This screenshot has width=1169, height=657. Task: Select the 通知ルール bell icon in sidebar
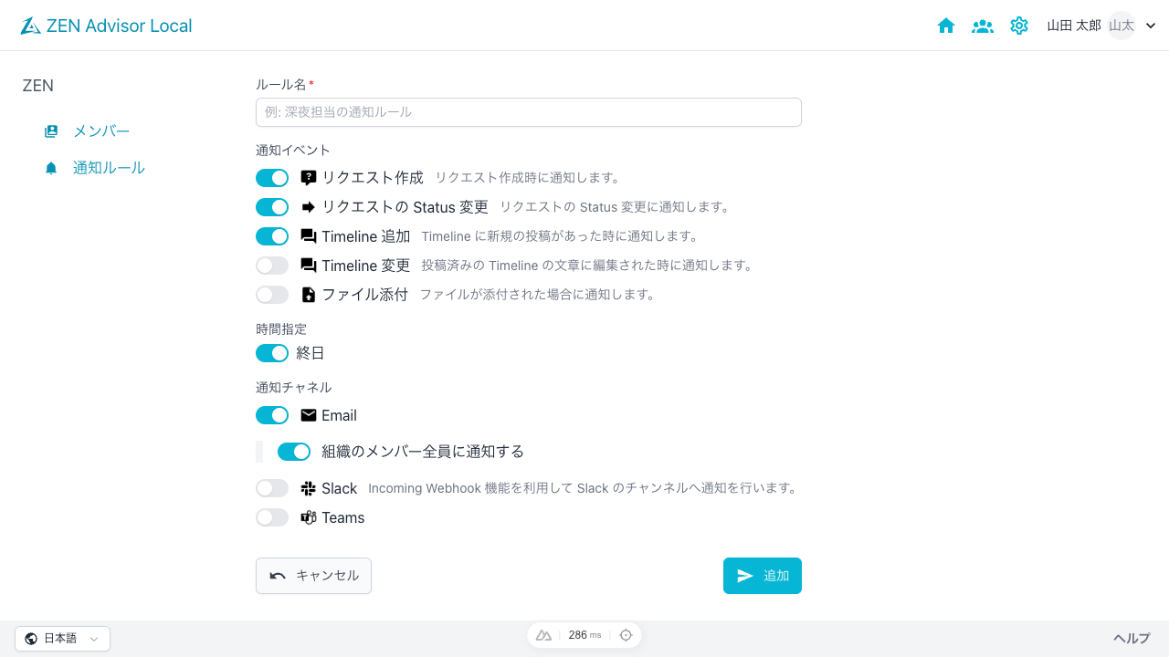[51, 167]
